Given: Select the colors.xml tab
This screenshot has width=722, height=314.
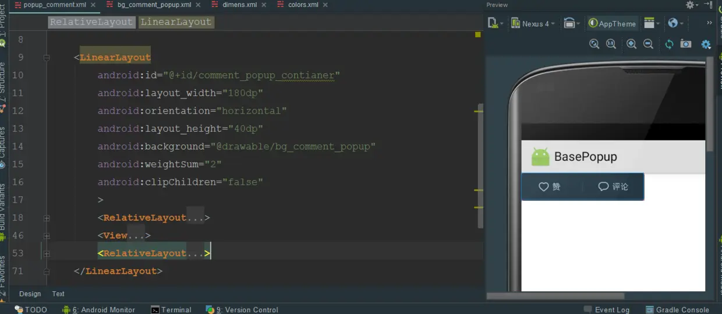Looking at the screenshot, I should tap(303, 5).
